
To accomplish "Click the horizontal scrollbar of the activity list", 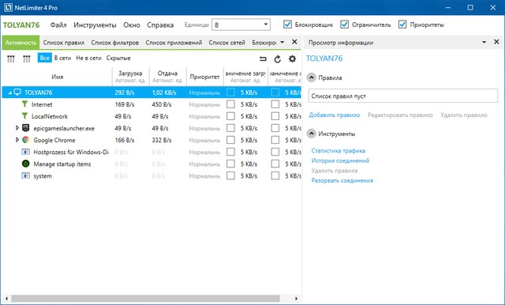I will (x=145, y=299).
